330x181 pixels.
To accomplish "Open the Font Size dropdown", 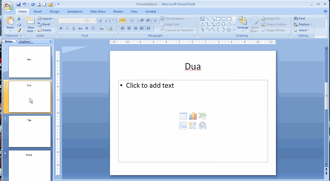I will [94, 20].
